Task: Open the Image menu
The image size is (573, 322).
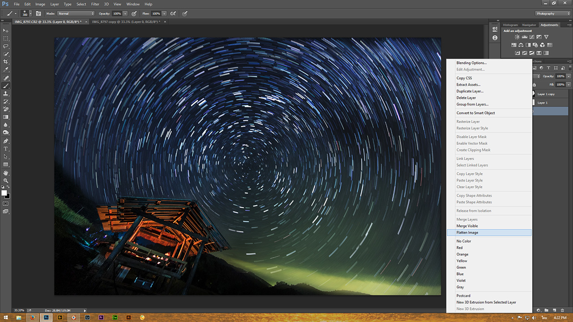Action: click(40, 4)
